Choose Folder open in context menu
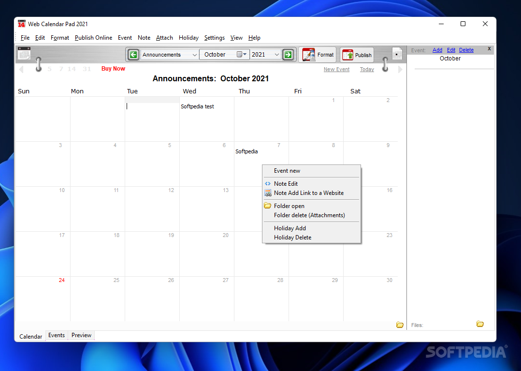This screenshot has width=521, height=371. pyautogui.click(x=312, y=206)
